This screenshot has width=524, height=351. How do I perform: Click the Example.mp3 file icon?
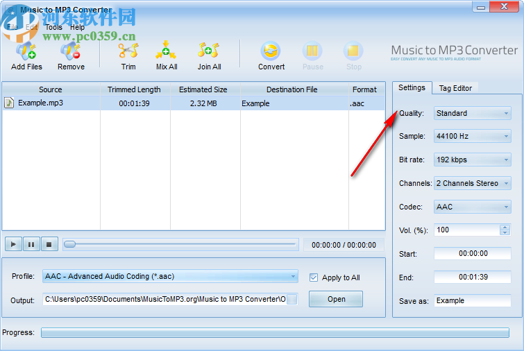pos(9,103)
